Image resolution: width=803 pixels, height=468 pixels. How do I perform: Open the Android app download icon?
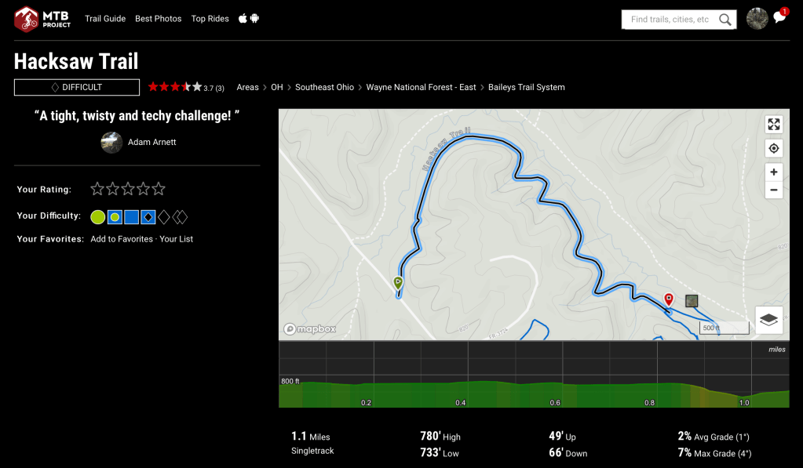(x=254, y=18)
